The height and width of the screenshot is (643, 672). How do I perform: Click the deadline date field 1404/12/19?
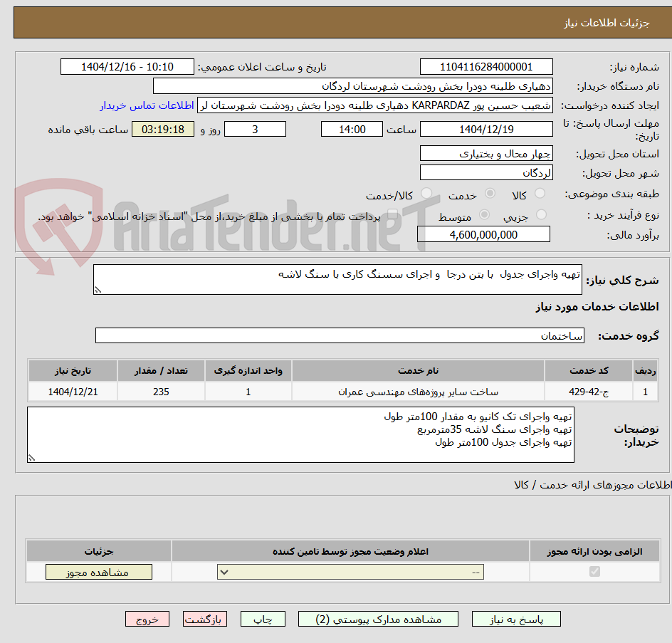click(486, 129)
